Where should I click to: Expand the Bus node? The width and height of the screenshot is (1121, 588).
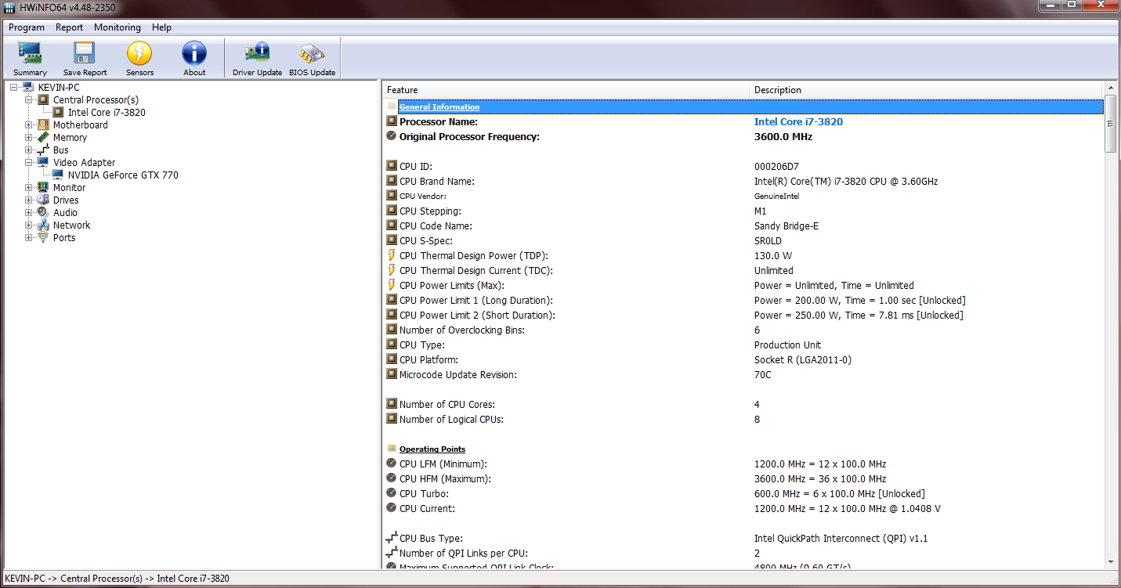coord(29,150)
